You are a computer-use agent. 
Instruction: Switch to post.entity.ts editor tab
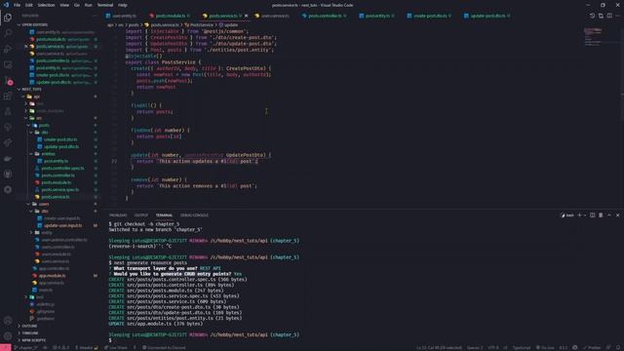click(376, 16)
